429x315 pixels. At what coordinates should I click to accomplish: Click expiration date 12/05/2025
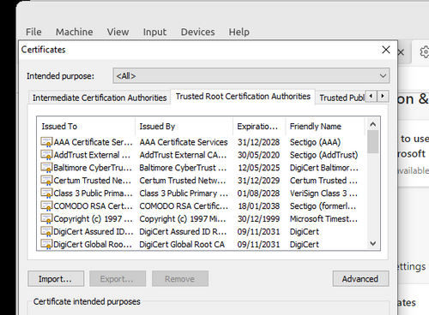[x=258, y=168]
